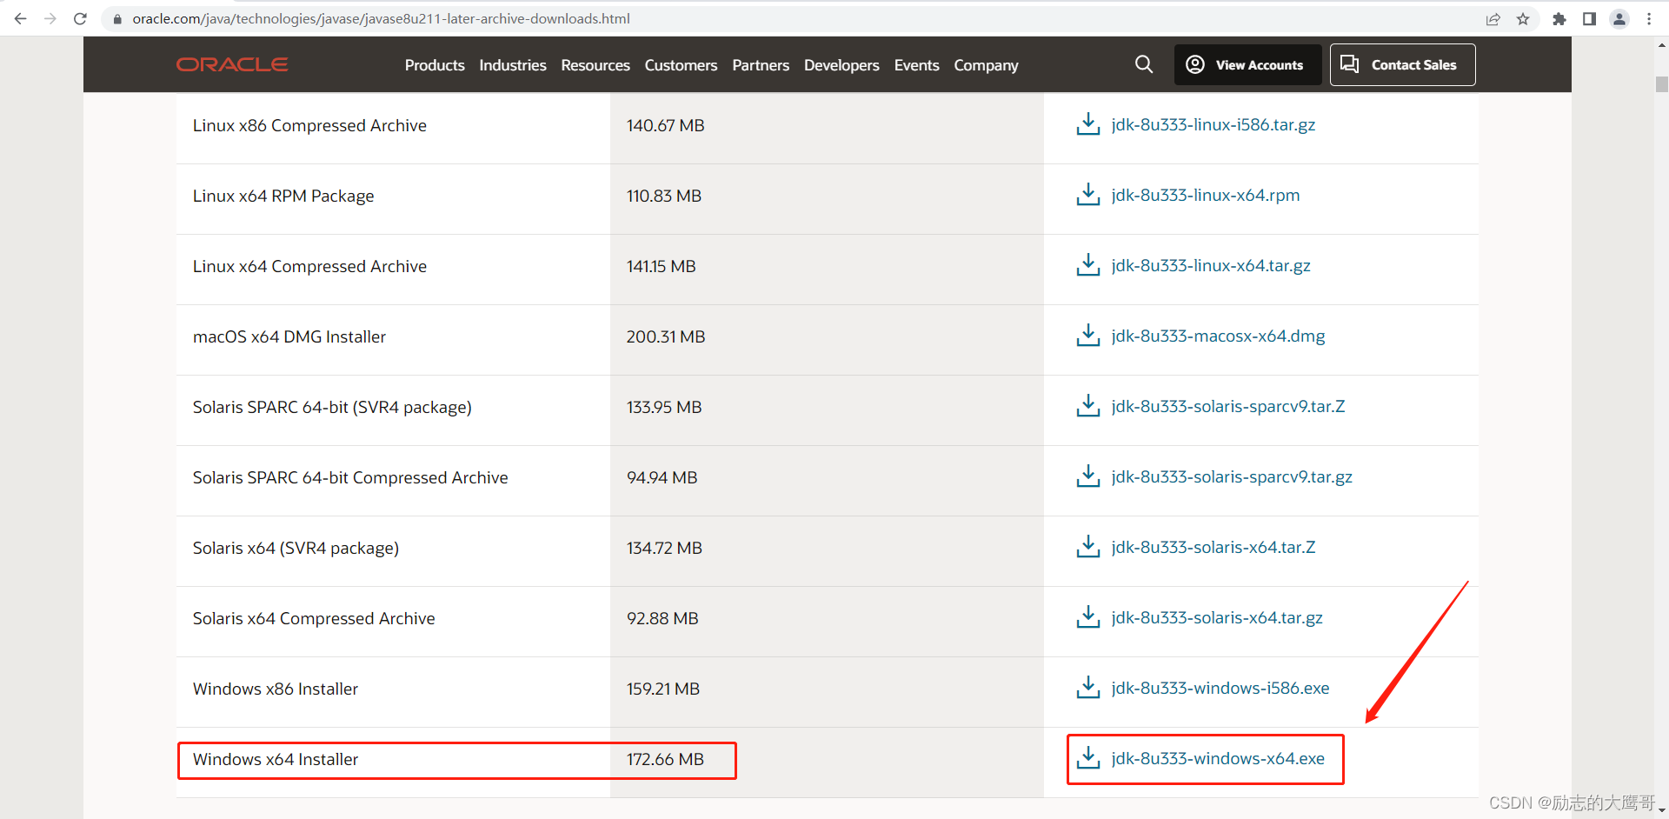Share this page using share icon

pos(1493,19)
